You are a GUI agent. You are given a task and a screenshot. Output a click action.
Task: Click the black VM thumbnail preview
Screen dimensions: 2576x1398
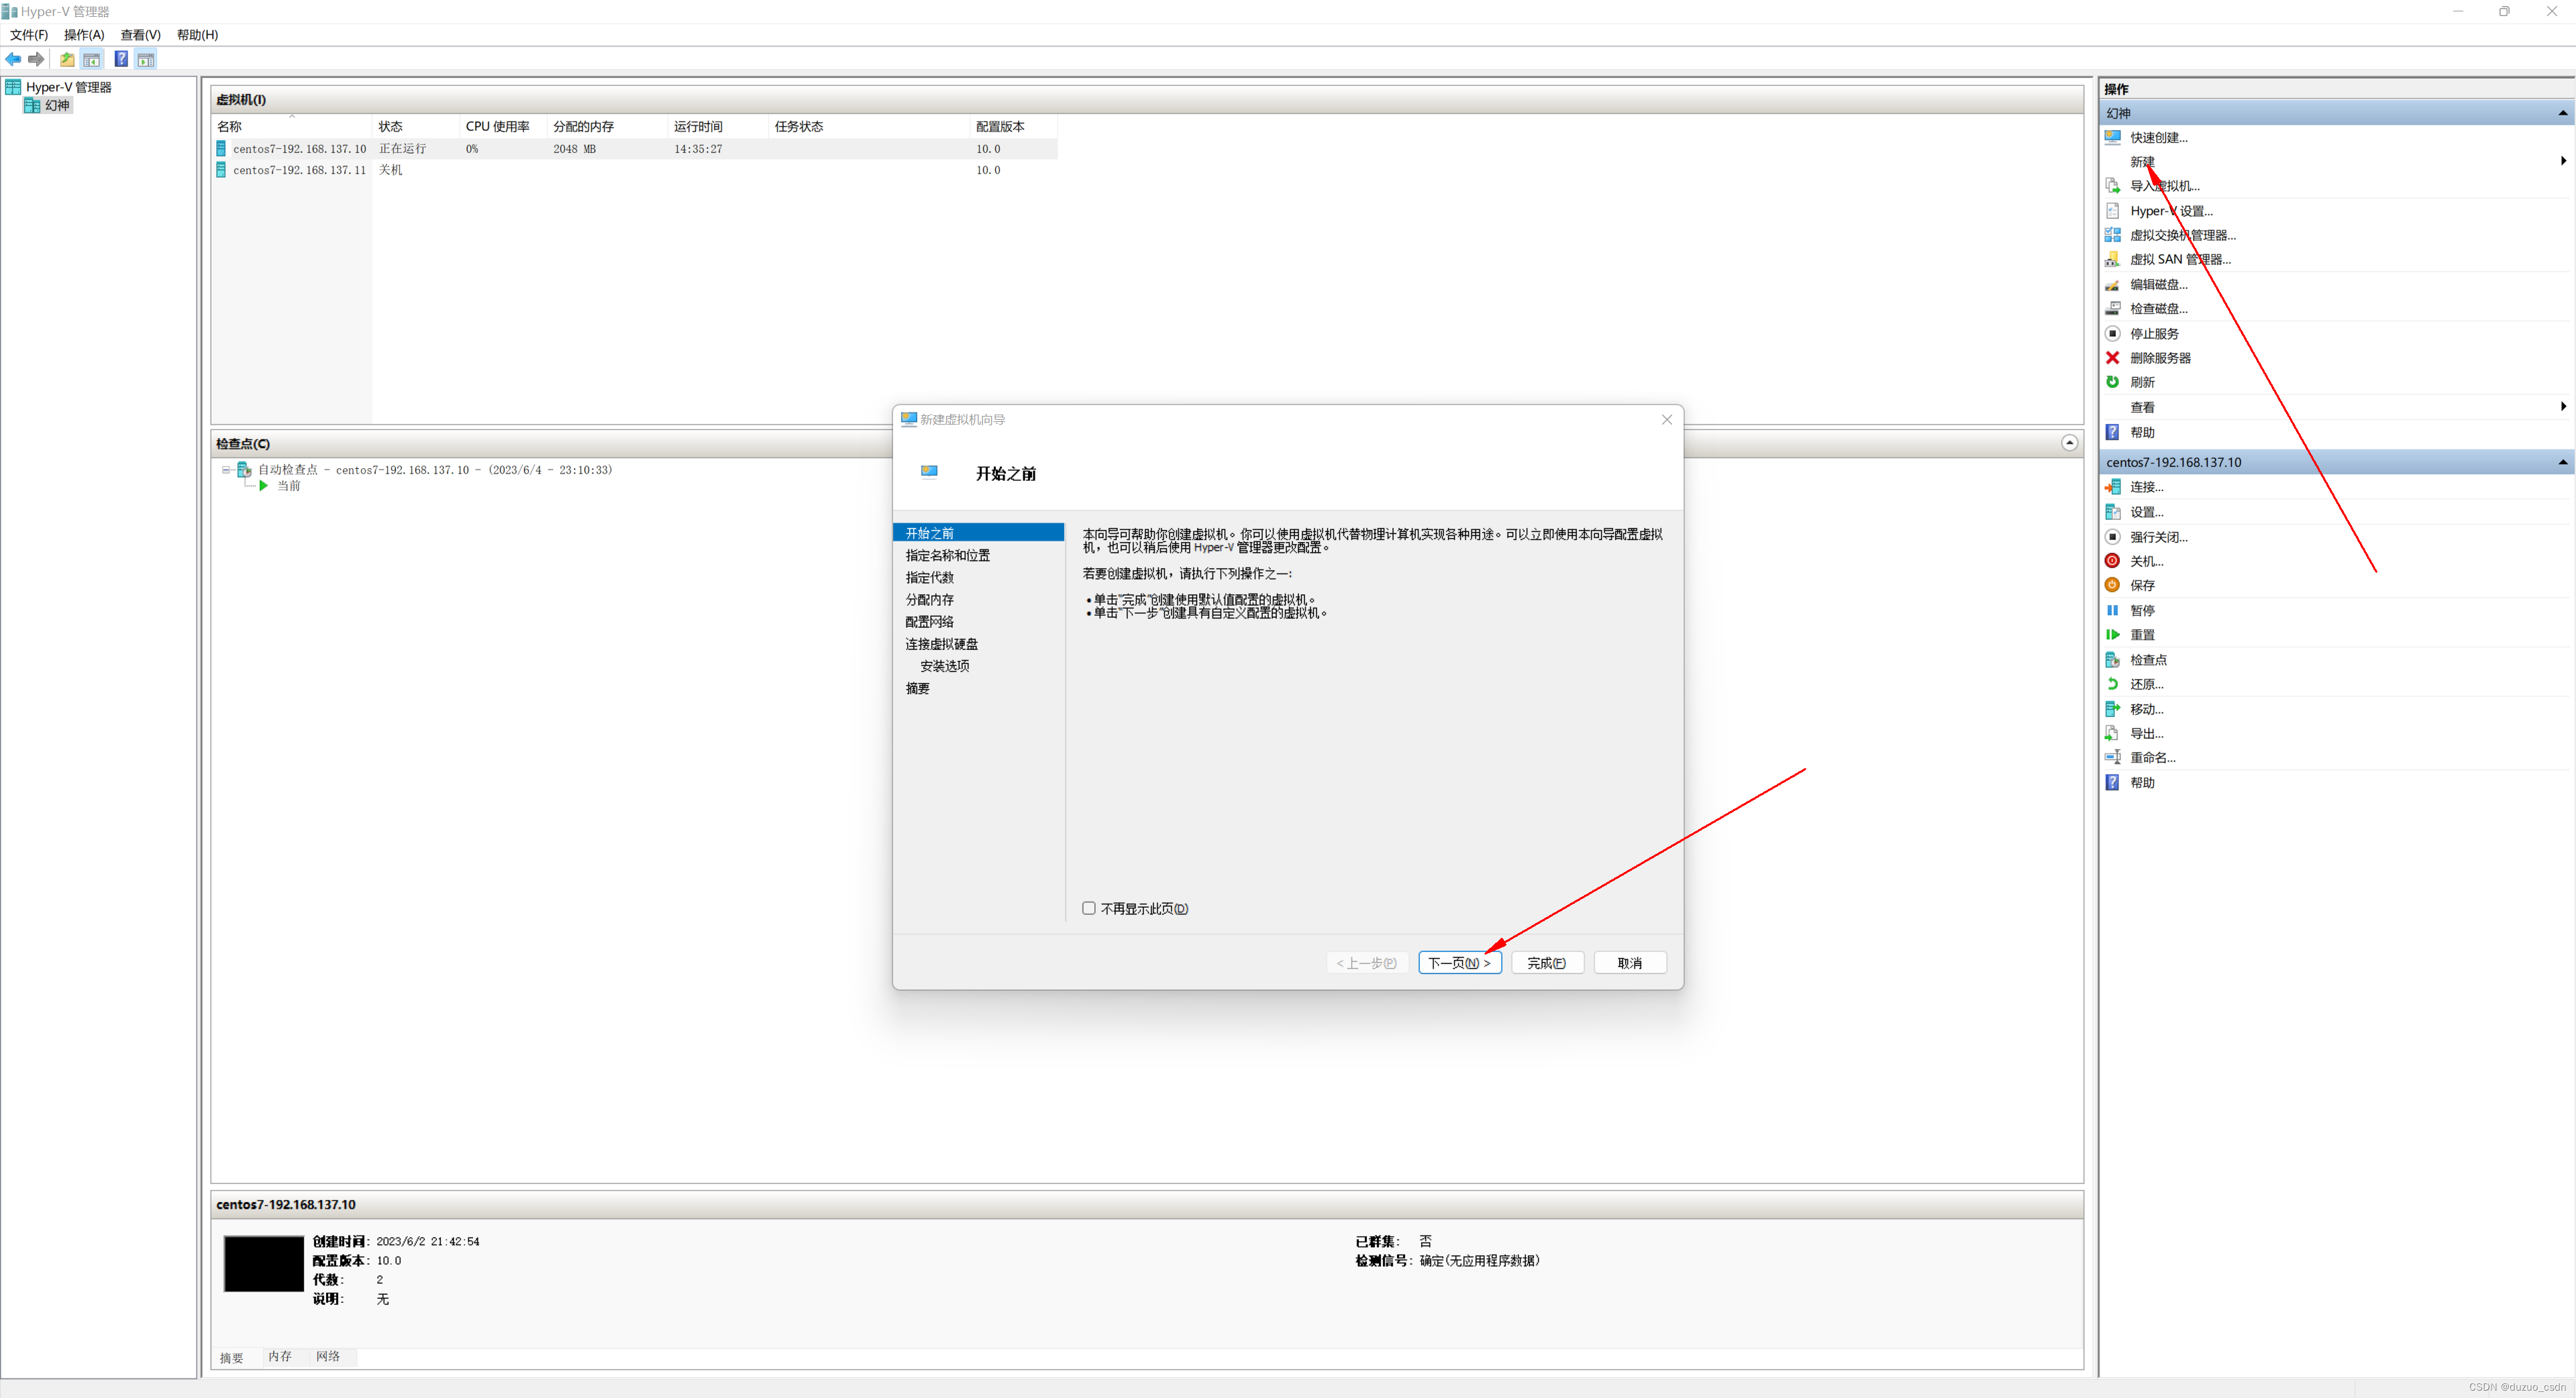pyautogui.click(x=263, y=1264)
